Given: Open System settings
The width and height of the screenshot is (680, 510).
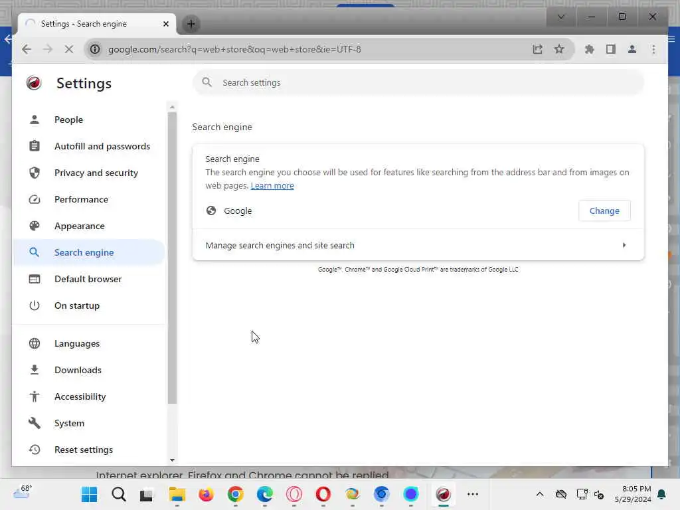Looking at the screenshot, I should (x=89, y=423).
